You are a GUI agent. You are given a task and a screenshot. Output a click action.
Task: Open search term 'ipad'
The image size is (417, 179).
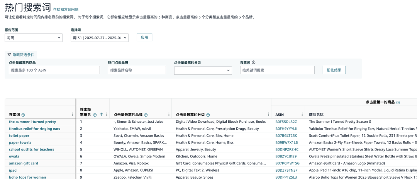pyautogui.click(x=13, y=170)
